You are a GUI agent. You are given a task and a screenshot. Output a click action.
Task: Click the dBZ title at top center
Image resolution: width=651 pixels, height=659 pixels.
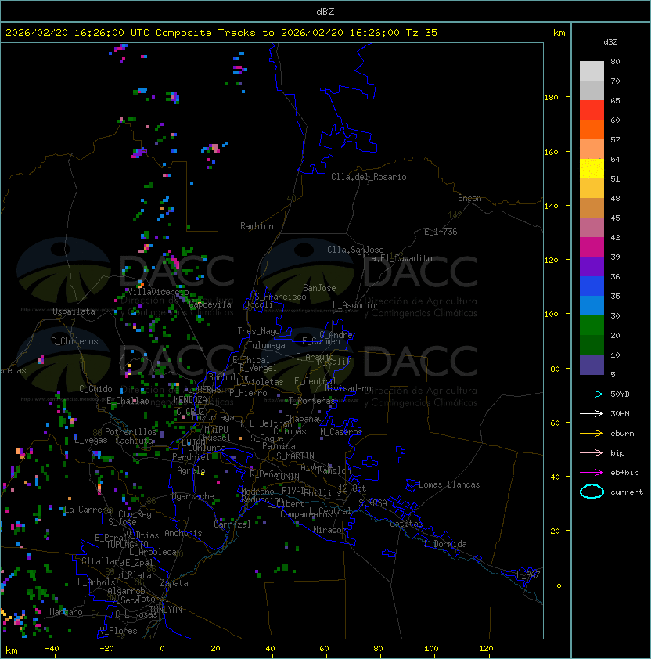click(325, 11)
